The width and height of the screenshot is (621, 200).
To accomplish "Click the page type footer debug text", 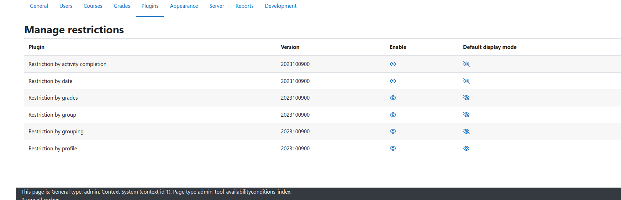I will point(156,192).
